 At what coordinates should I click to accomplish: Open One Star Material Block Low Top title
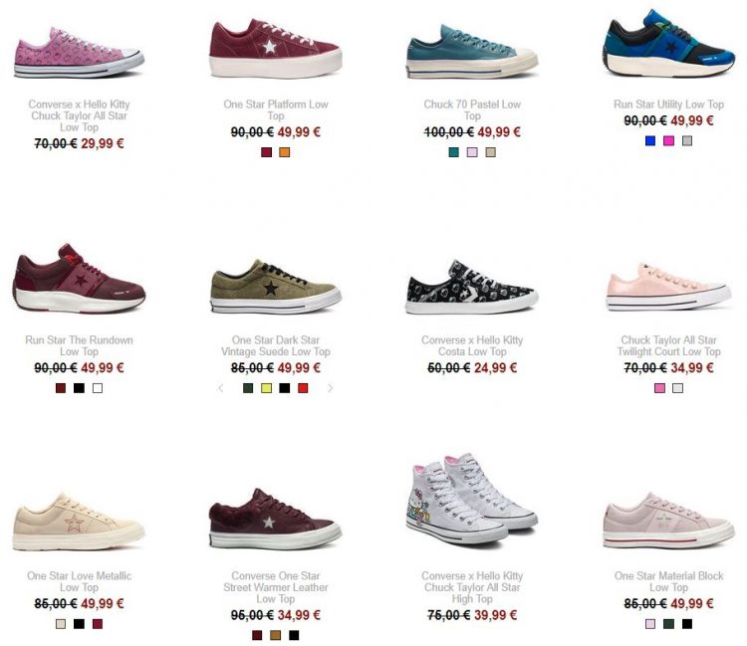pyautogui.click(x=669, y=581)
